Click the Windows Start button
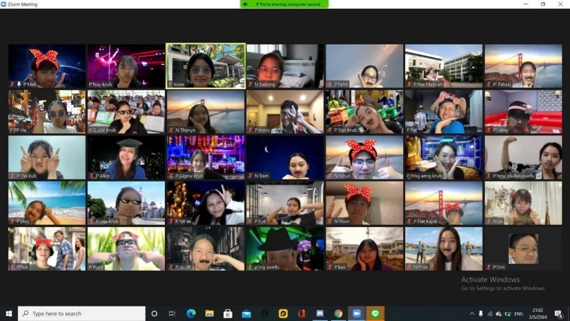 click(x=9, y=314)
